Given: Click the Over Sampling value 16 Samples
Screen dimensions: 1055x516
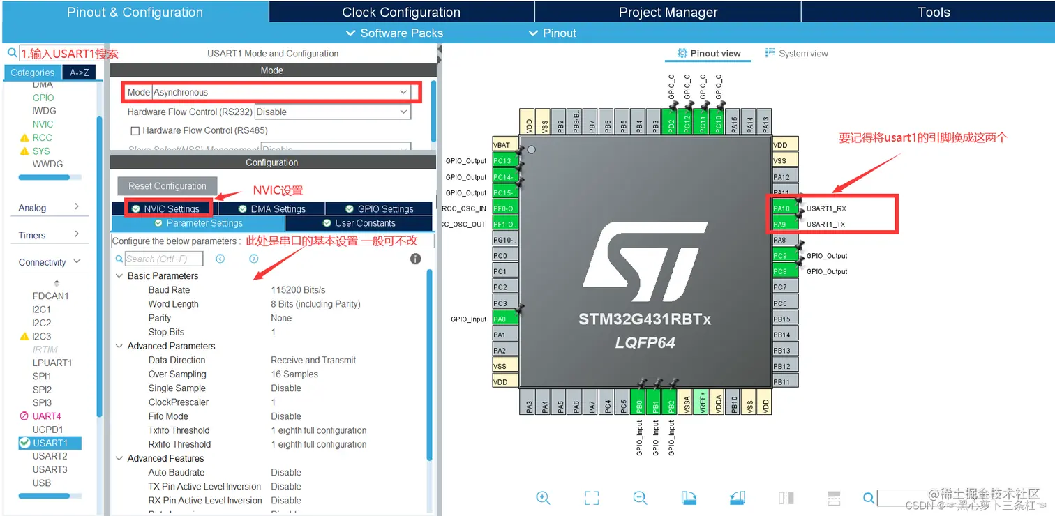Looking at the screenshot, I should click(294, 374).
